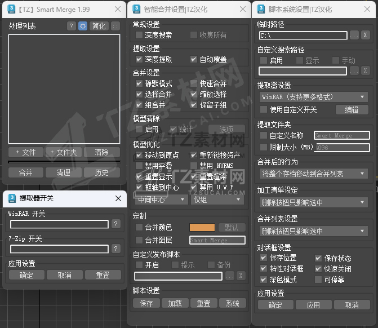Toggle 移动到原点 checkbox
Viewport: 378px width, 328px height.
pyautogui.click(x=139, y=155)
